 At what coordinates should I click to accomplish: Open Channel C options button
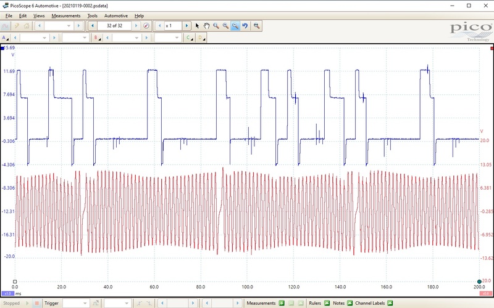pyautogui.click(x=190, y=38)
